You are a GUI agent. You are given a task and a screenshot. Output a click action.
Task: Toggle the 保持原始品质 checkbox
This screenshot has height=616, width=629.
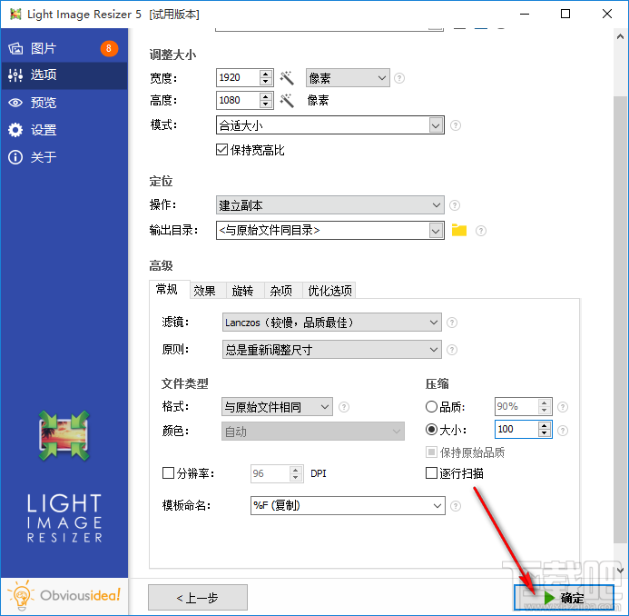[465, 452]
